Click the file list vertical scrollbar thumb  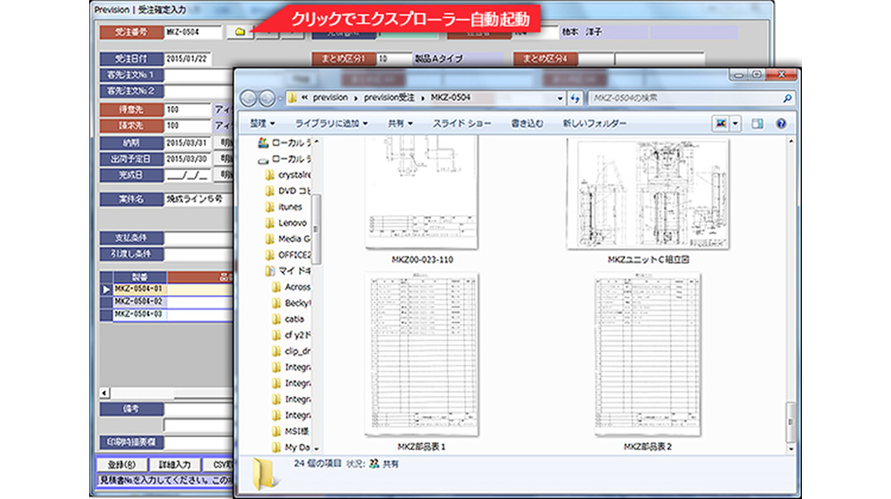tap(789, 422)
